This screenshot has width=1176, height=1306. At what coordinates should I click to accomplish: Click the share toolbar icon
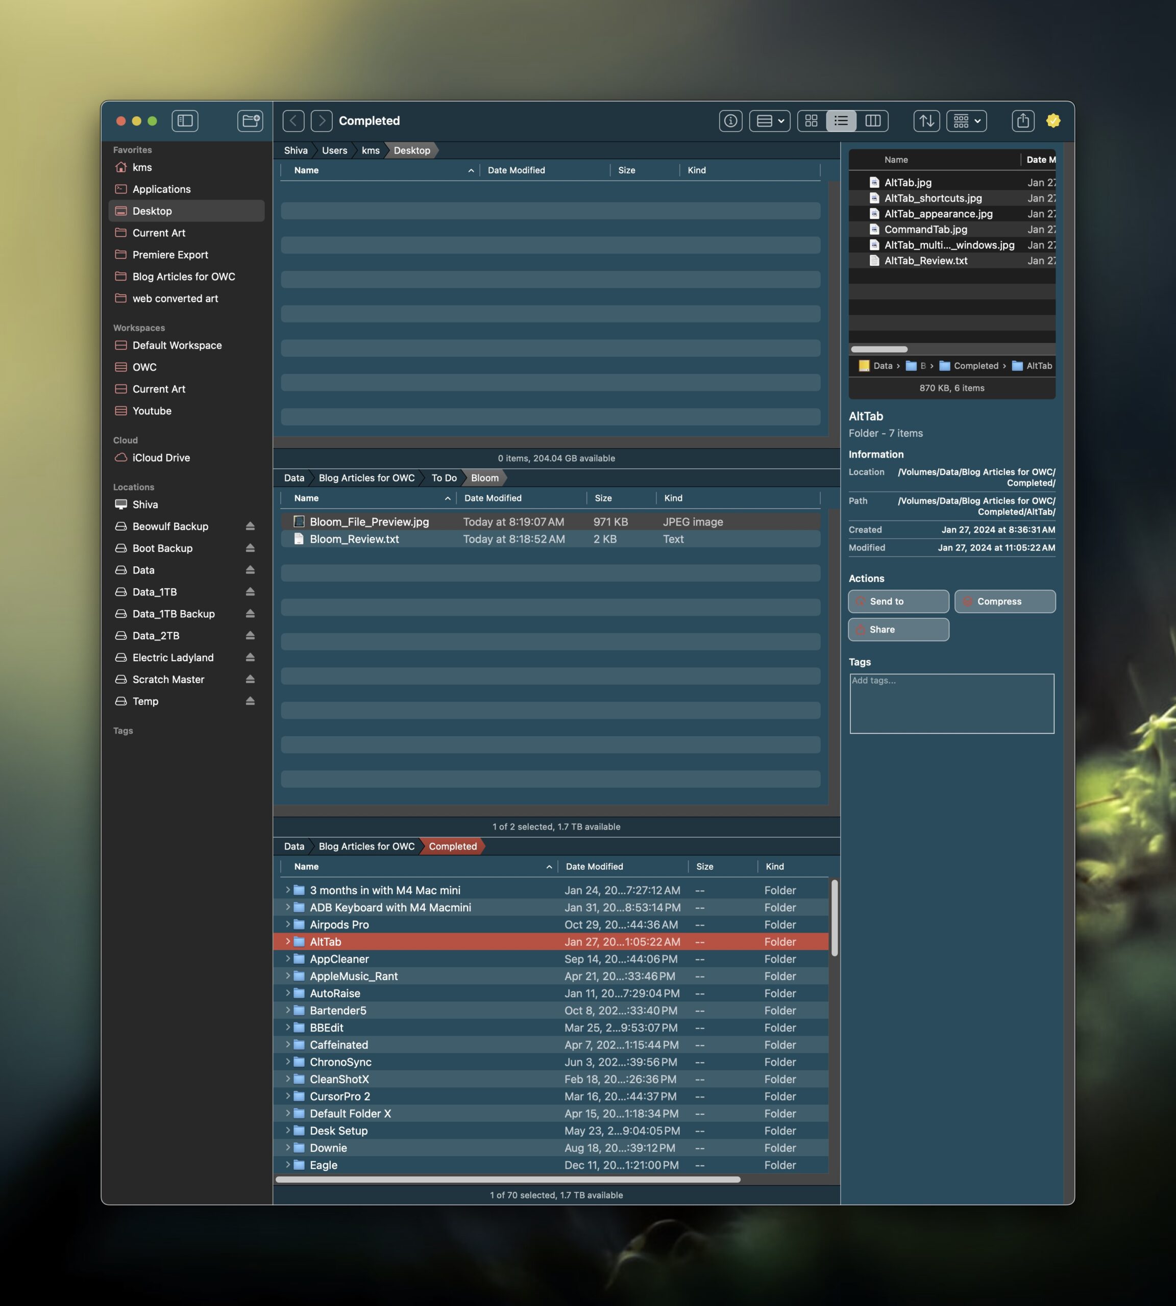click(1022, 121)
